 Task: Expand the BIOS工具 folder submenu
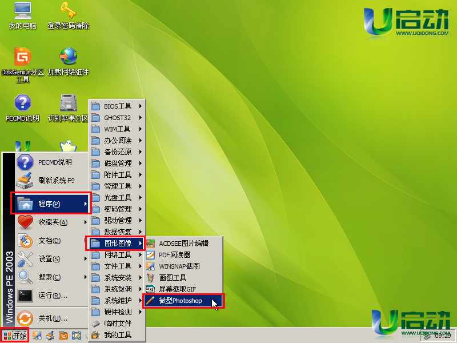tap(117, 106)
